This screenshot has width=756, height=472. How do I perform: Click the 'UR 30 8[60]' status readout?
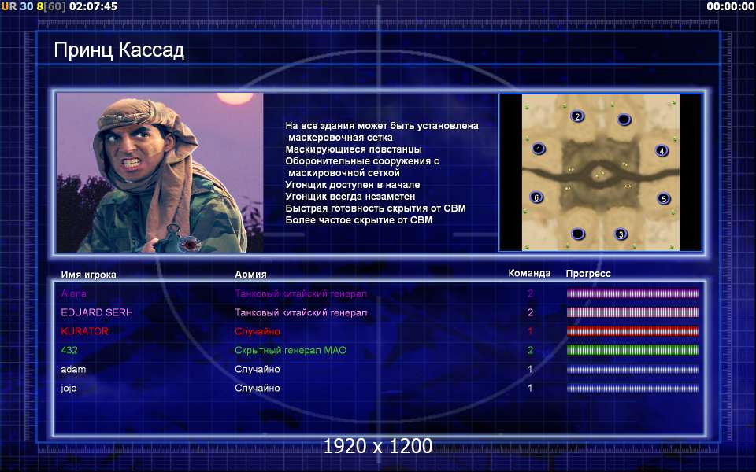33,6
